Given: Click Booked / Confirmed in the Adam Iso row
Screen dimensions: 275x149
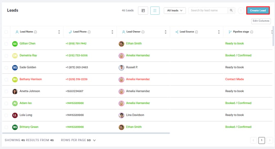Looking at the screenshot, I should pos(238,103).
